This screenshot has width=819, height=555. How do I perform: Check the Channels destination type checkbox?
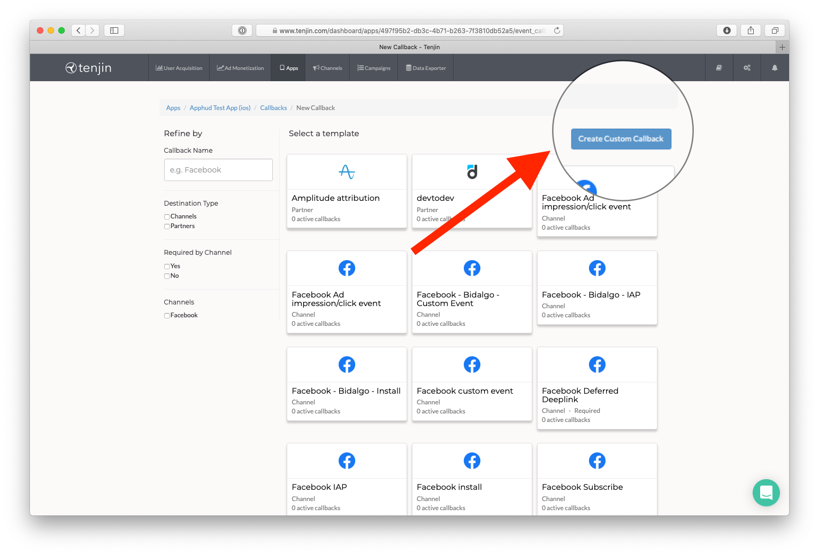[167, 217]
